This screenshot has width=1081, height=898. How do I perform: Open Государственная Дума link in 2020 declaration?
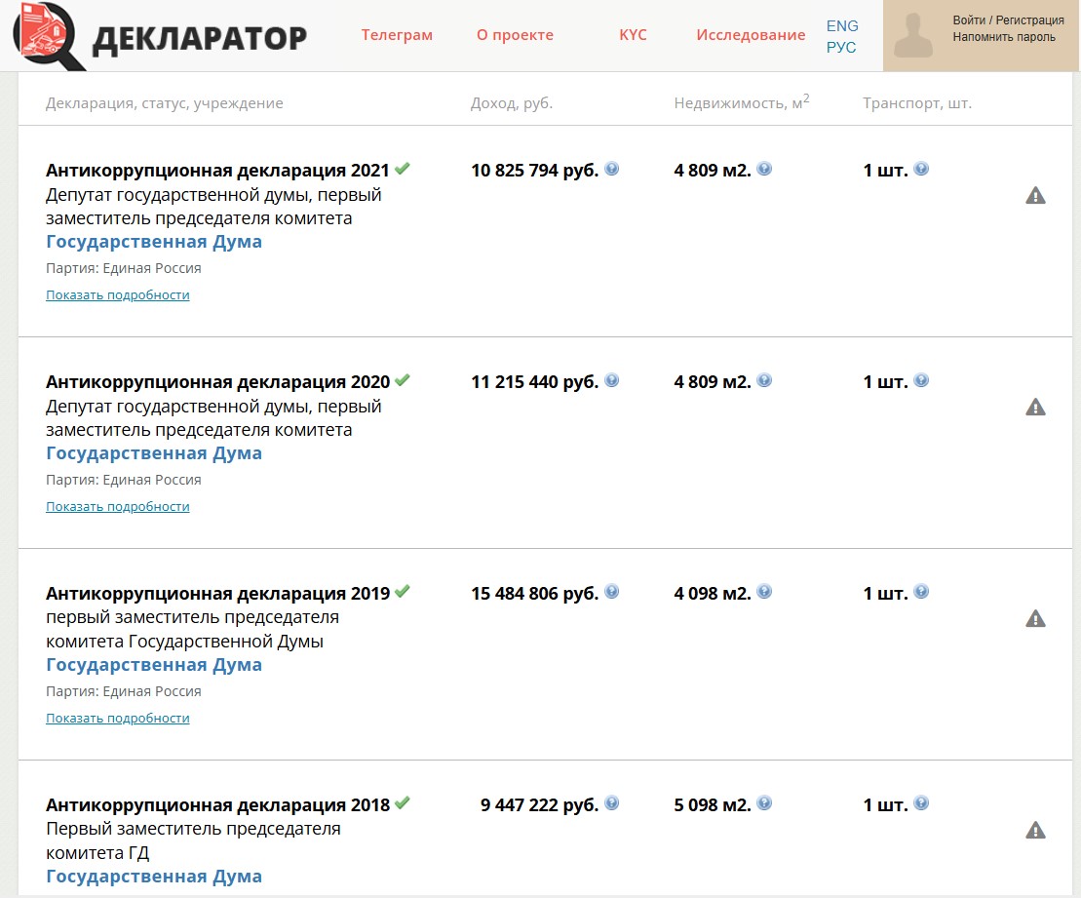pyautogui.click(x=154, y=453)
